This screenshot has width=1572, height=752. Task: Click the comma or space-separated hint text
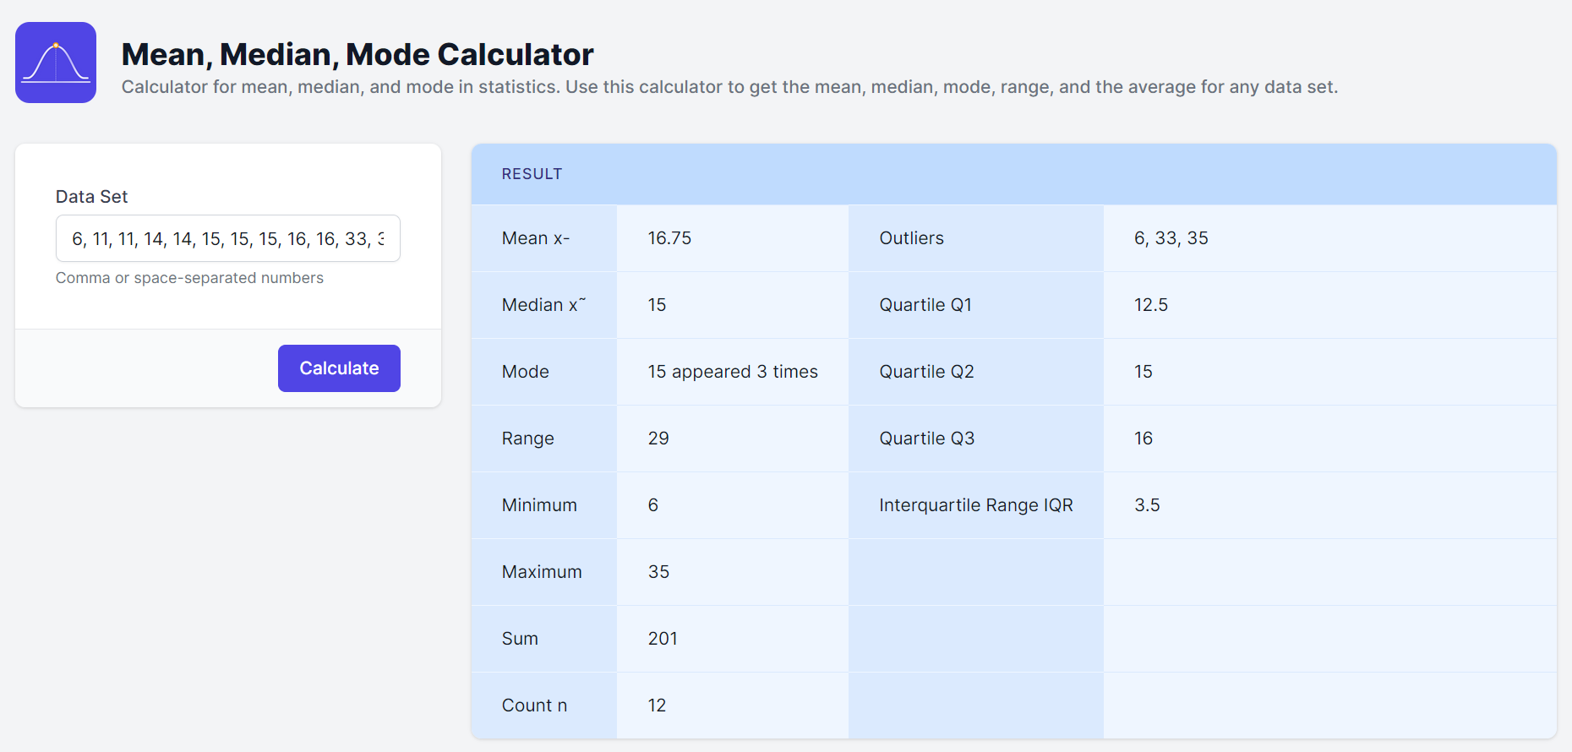tap(189, 278)
